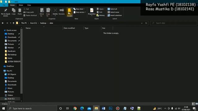Open SISTEM TERDISTRI folder in sidebar
This screenshot has height=111, width=198.
12,62
